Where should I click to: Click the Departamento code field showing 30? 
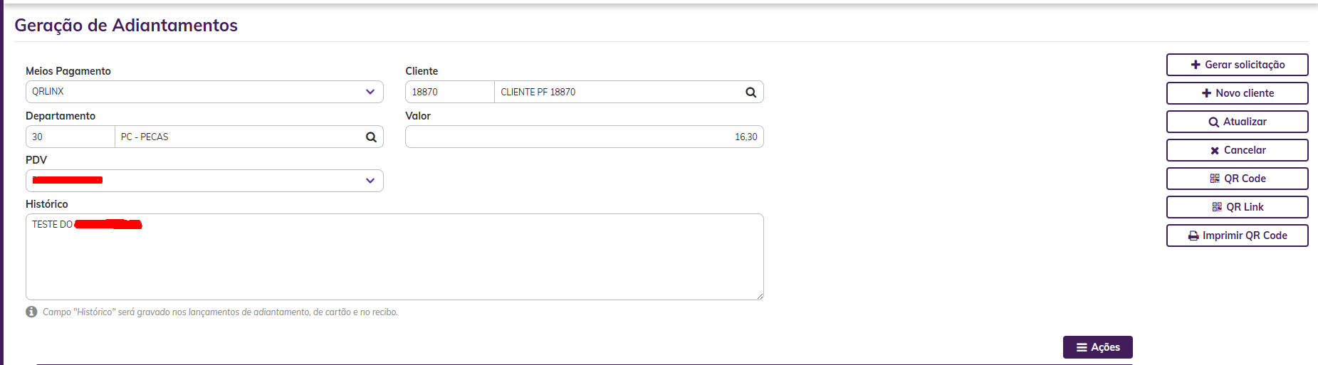pyautogui.click(x=70, y=137)
